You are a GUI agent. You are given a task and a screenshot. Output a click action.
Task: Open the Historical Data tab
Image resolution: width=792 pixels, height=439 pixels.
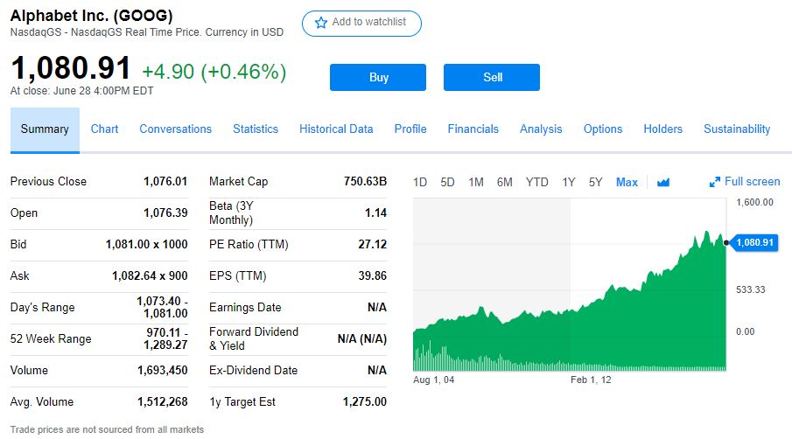coord(336,129)
